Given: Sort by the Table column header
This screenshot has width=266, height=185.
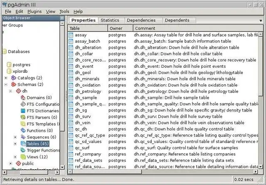Looking at the screenshot, I should point(88,28).
